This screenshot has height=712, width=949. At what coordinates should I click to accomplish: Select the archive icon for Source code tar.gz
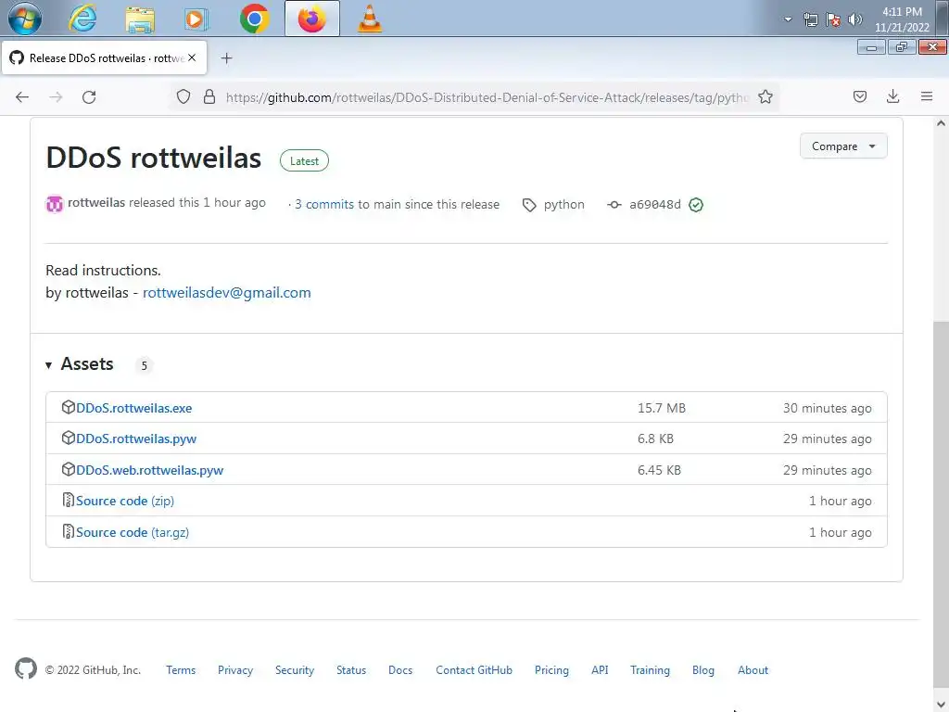pos(69,531)
